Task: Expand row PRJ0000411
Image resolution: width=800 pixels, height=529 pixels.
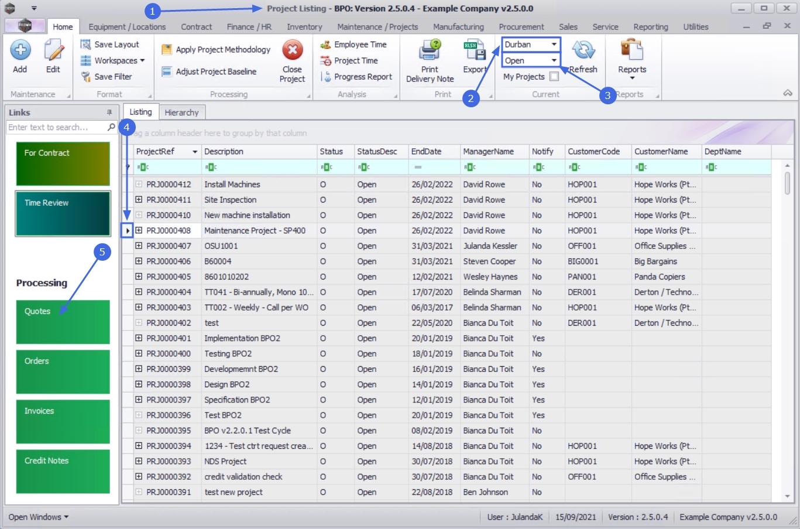Action: (x=139, y=200)
